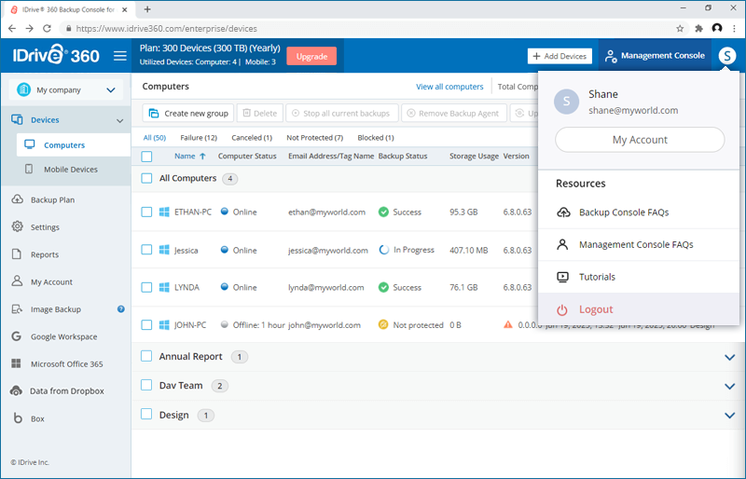Click ethan@myworld.com email cell
The image size is (746, 479).
(x=327, y=212)
